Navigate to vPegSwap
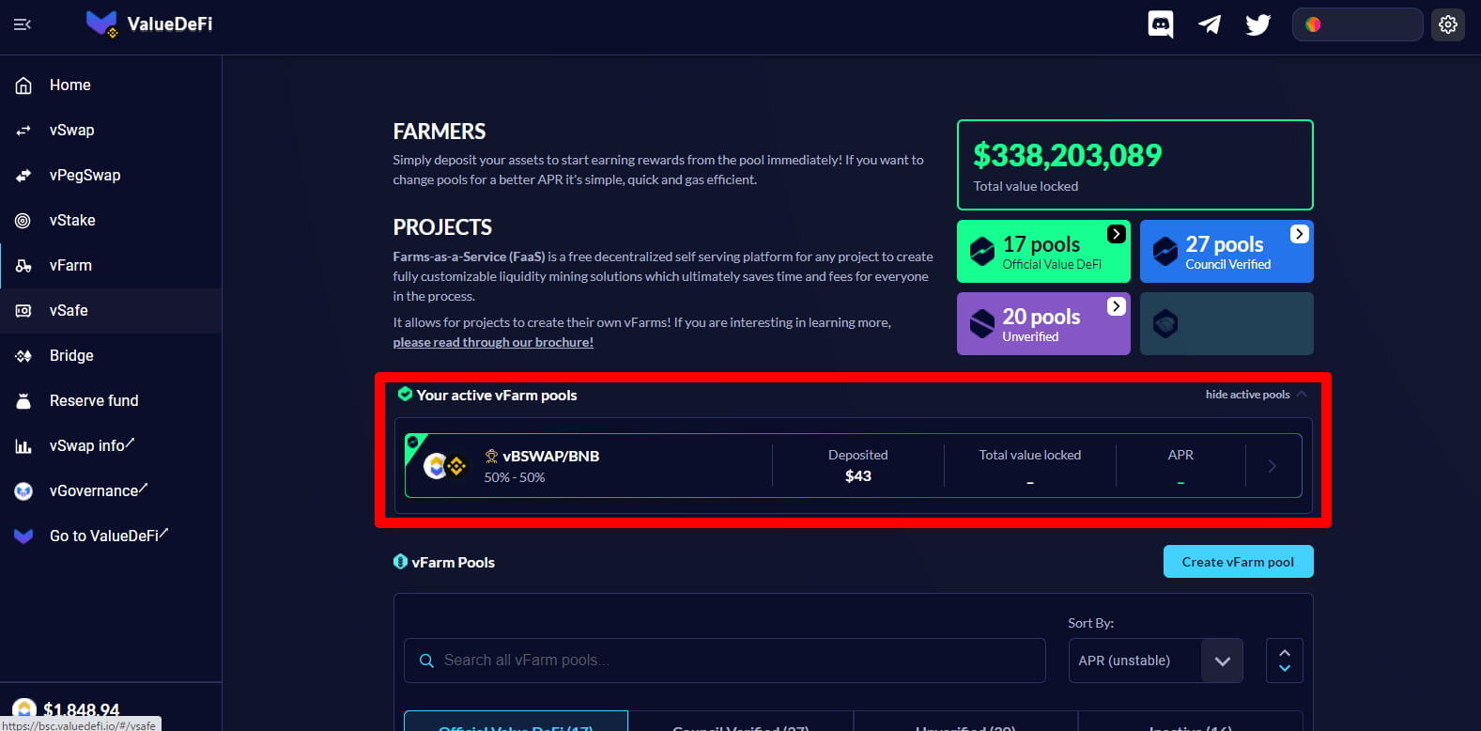 pos(111,176)
